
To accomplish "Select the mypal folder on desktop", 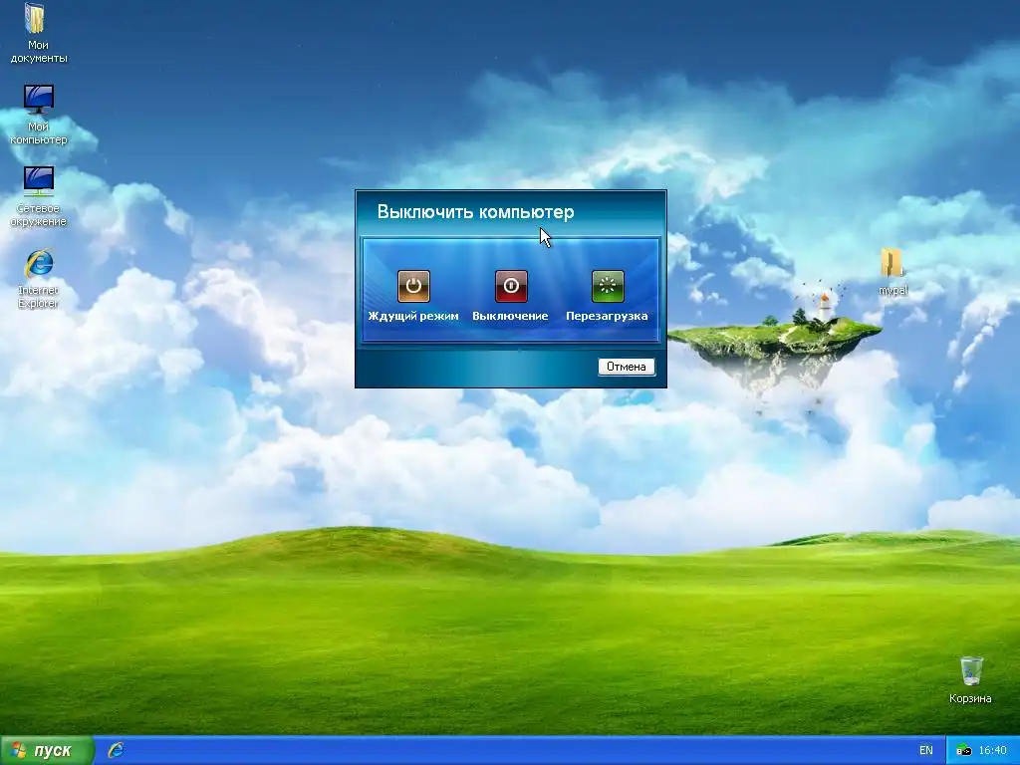I will pyautogui.click(x=892, y=272).
